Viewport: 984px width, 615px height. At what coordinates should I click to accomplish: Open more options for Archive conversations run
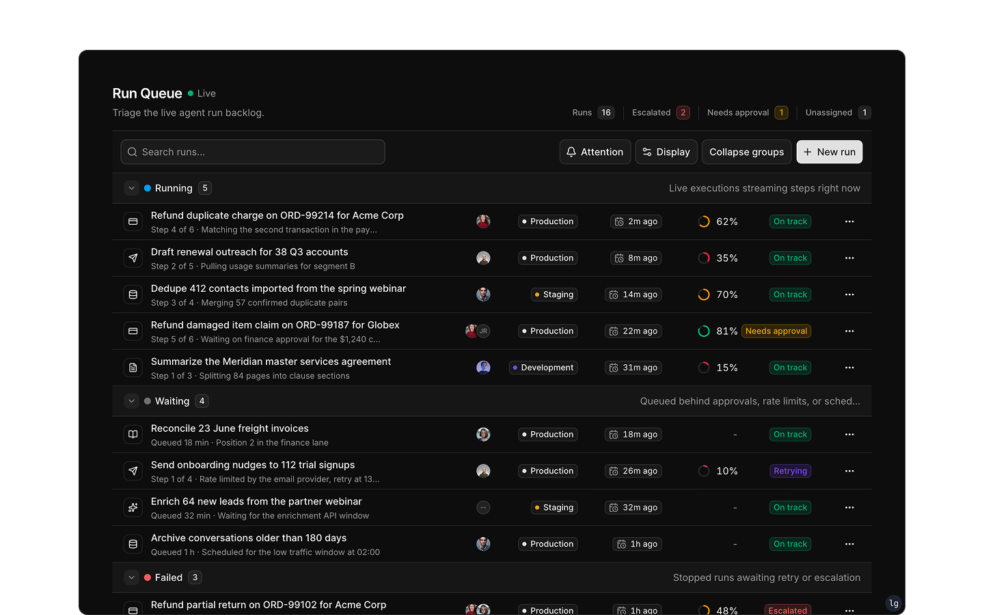point(849,544)
